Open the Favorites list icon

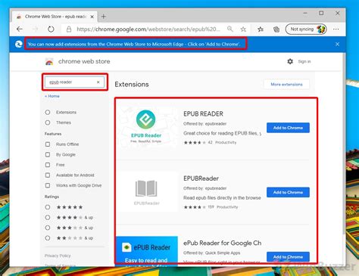(x=261, y=29)
